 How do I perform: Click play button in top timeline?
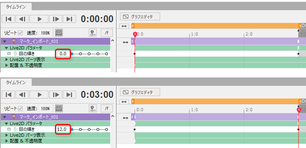(x=39, y=19)
